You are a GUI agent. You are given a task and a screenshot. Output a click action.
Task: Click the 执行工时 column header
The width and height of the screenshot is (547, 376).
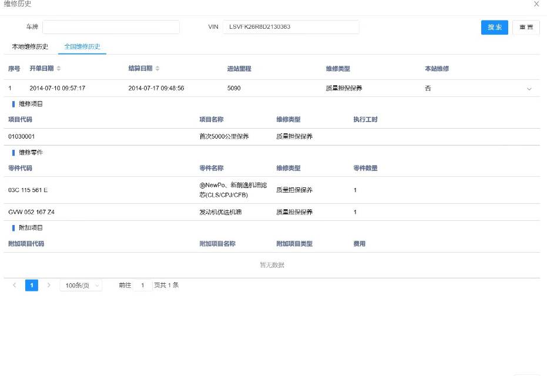(x=365, y=120)
